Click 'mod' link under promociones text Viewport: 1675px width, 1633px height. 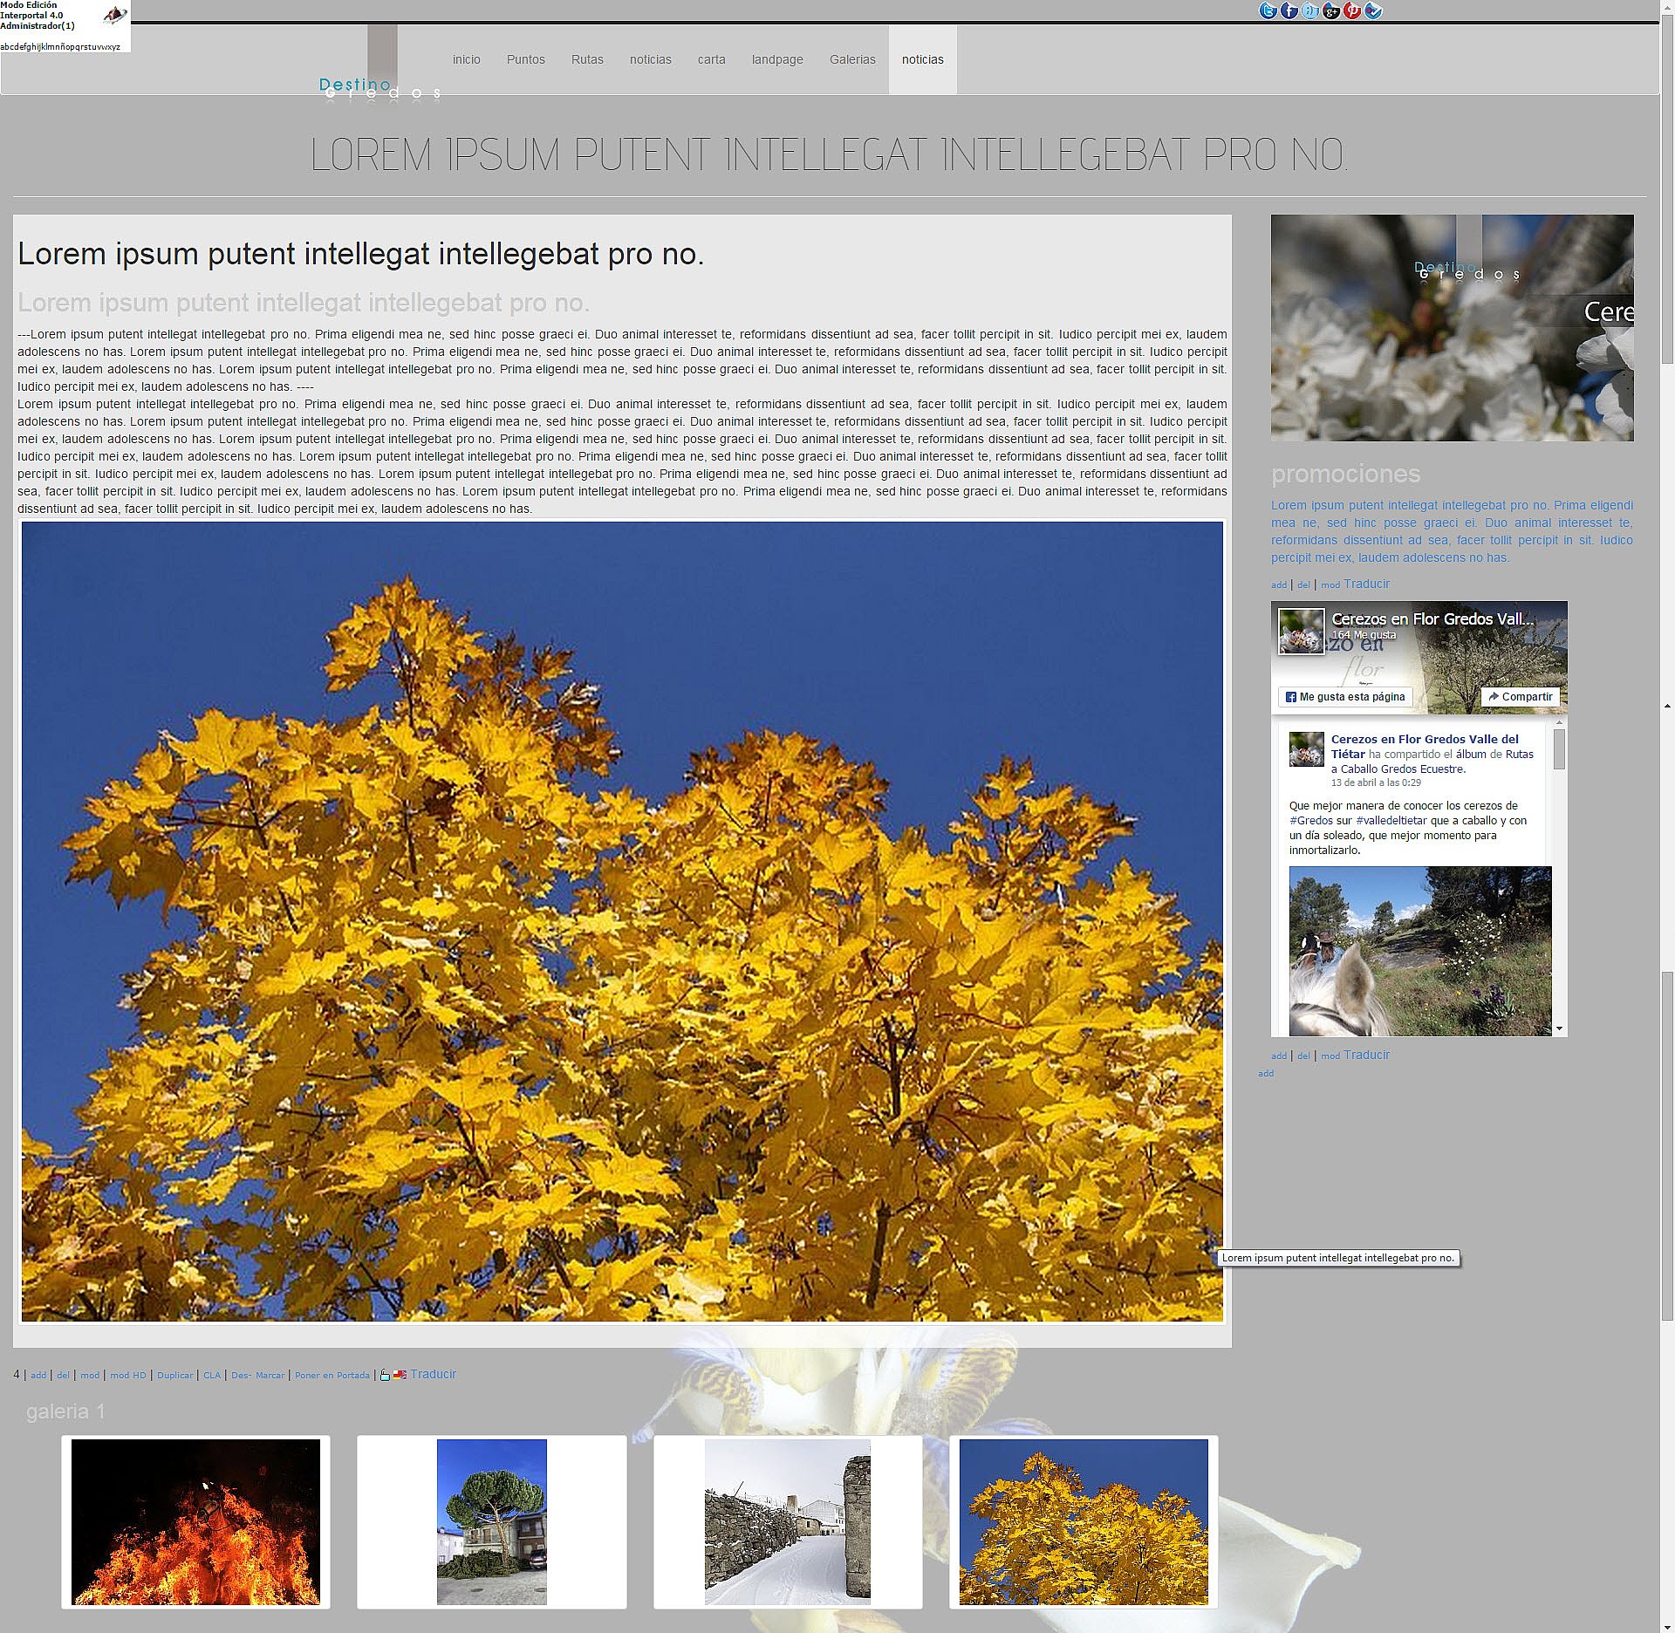[1330, 584]
